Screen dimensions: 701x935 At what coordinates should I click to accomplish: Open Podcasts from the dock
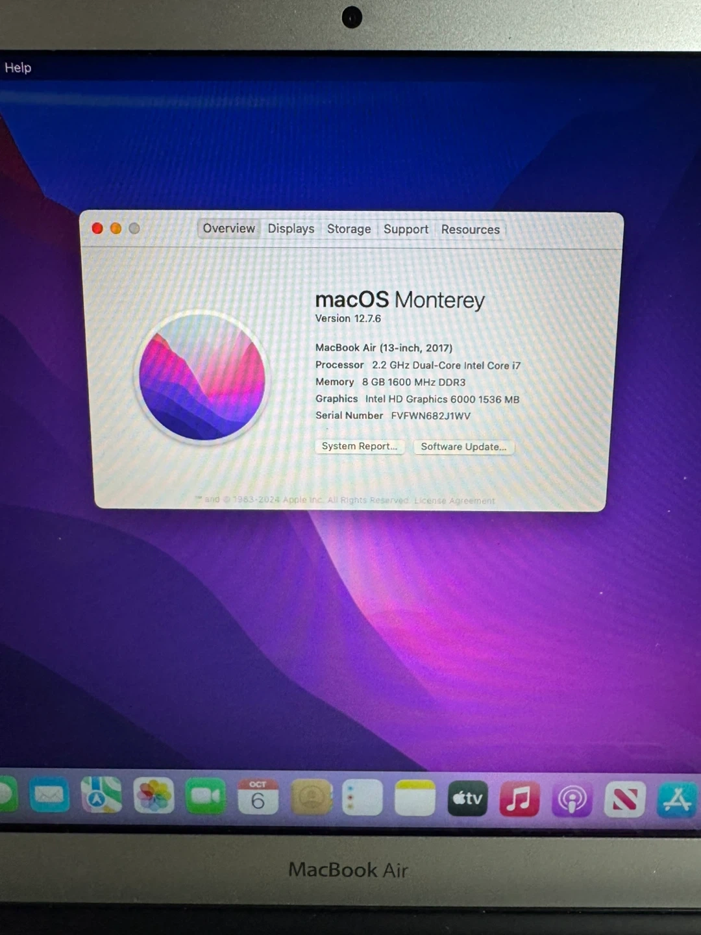click(x=572, y=799)
